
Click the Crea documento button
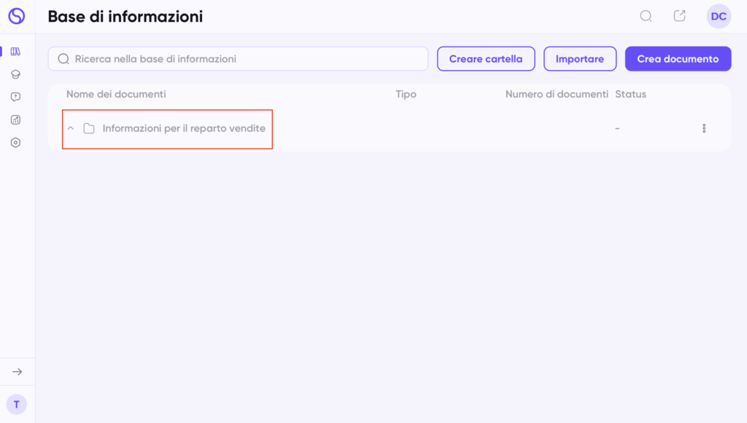(x=678, y=59)
